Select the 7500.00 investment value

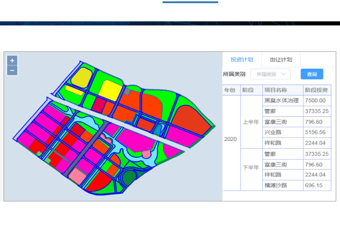317,100
